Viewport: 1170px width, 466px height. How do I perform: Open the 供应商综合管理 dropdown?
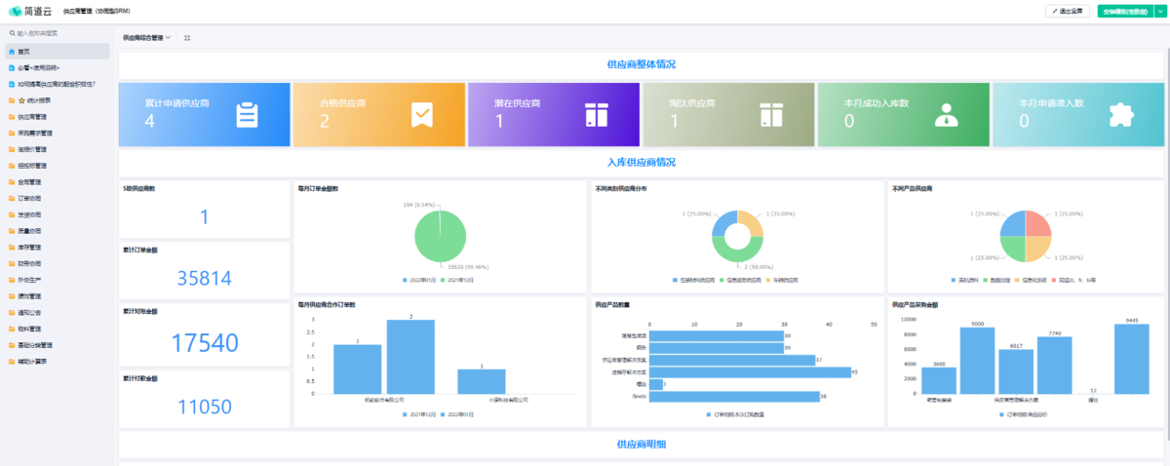(146, 38)
